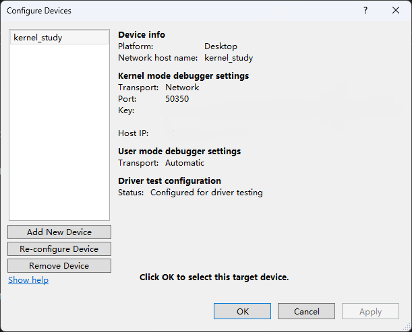Viewport: 412px width, 332px height.
Task: Select kernel_study in the device list
Action: (x=38, y=38)
